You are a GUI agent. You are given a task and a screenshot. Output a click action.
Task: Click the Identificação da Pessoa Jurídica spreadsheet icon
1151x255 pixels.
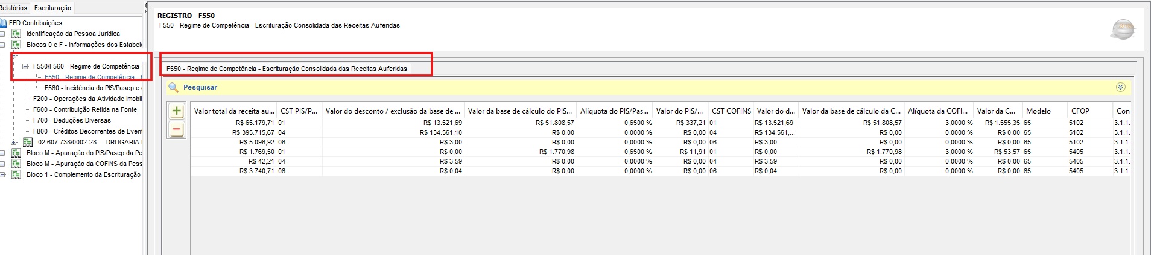tap(16, 34)
